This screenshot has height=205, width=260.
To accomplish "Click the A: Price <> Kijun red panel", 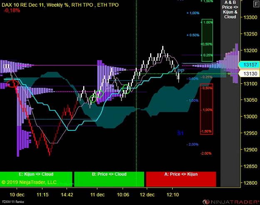I will (181, 179).
